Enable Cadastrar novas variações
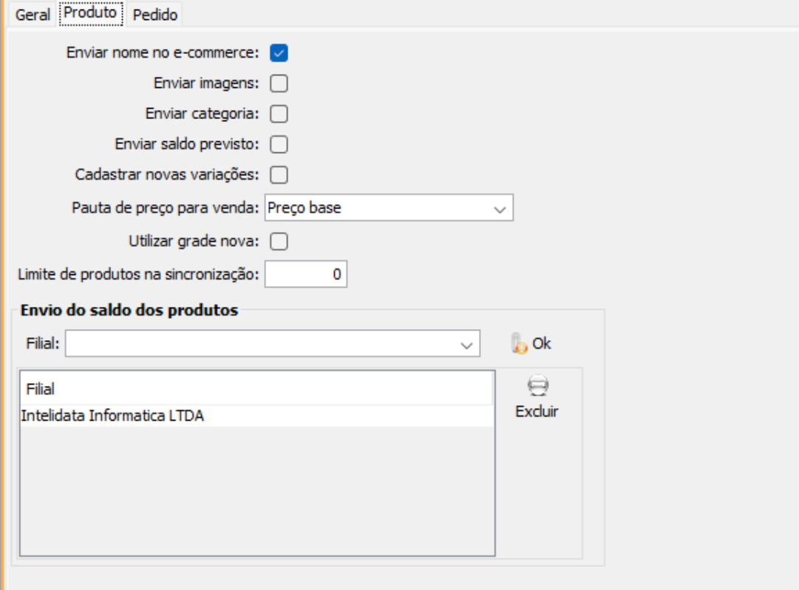The image size is (799, 590). pyautogui.click(x=279, y=175)
